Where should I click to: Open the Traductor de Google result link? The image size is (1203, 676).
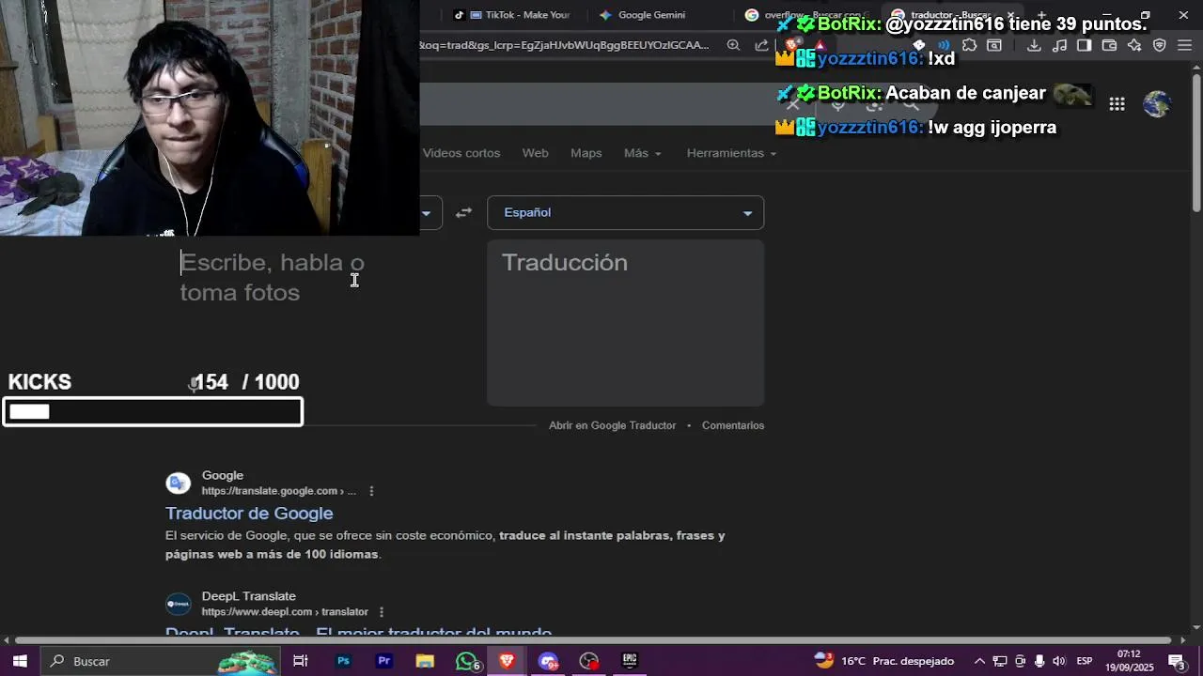(x=249, y=514)
